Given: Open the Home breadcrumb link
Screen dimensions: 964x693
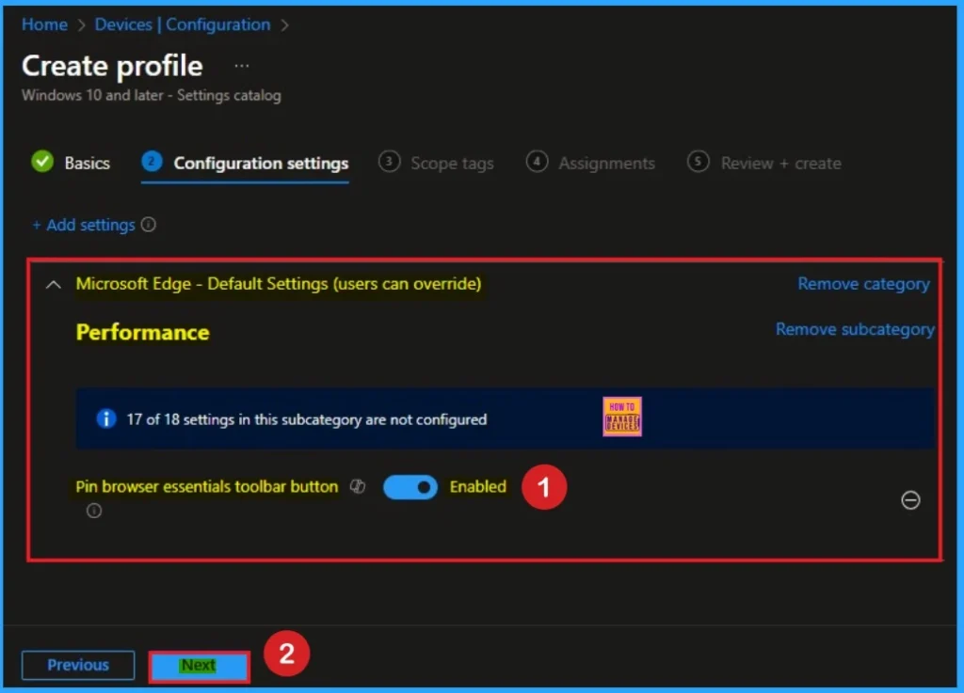Looking at the screenshot, I should [x=44, y=24].
